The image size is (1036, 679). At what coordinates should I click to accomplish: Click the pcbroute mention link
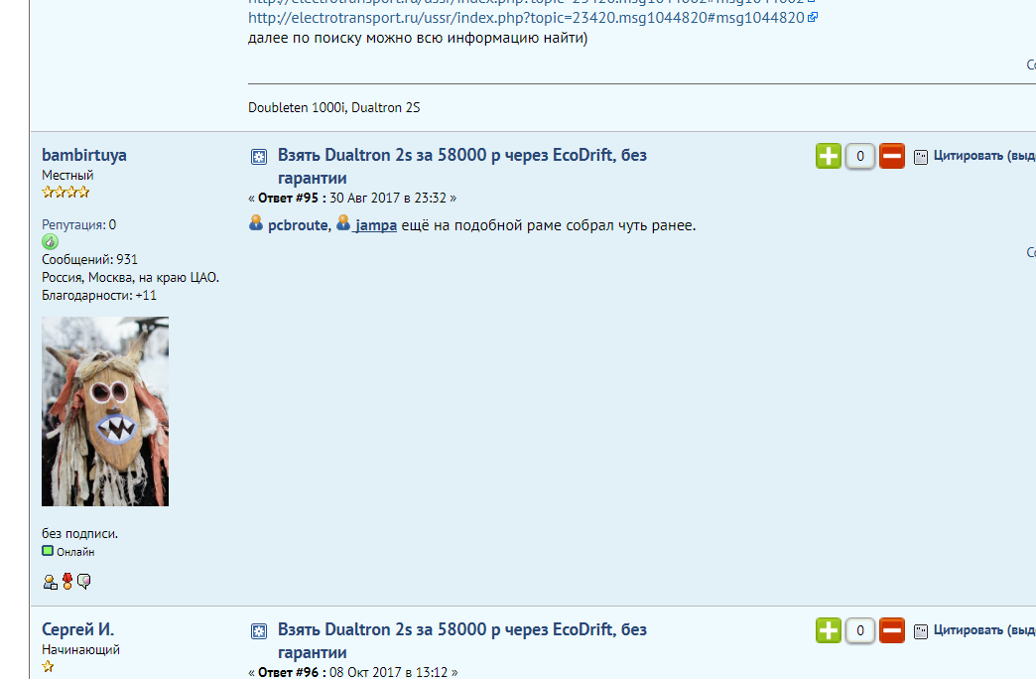pos(298,225)
